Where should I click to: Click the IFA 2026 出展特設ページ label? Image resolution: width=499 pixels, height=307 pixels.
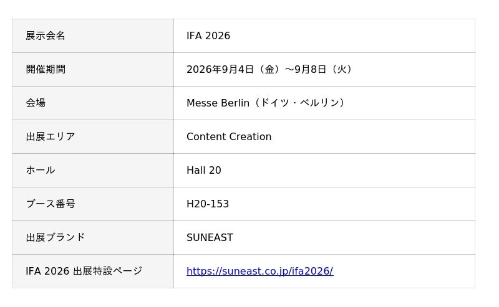pos(84,271)
